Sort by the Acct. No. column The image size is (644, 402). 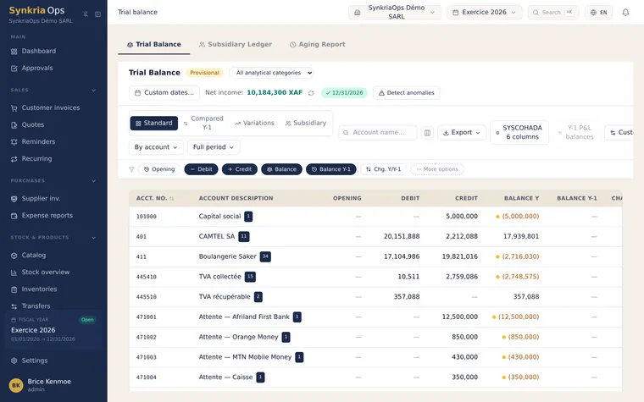coord(155,198)
